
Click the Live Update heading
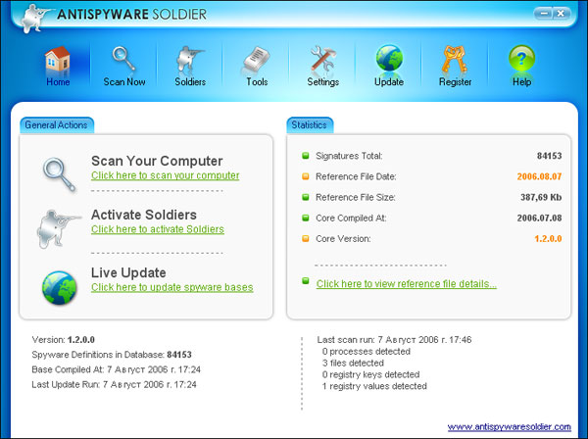pyautogui.click(x=128, y=272)
